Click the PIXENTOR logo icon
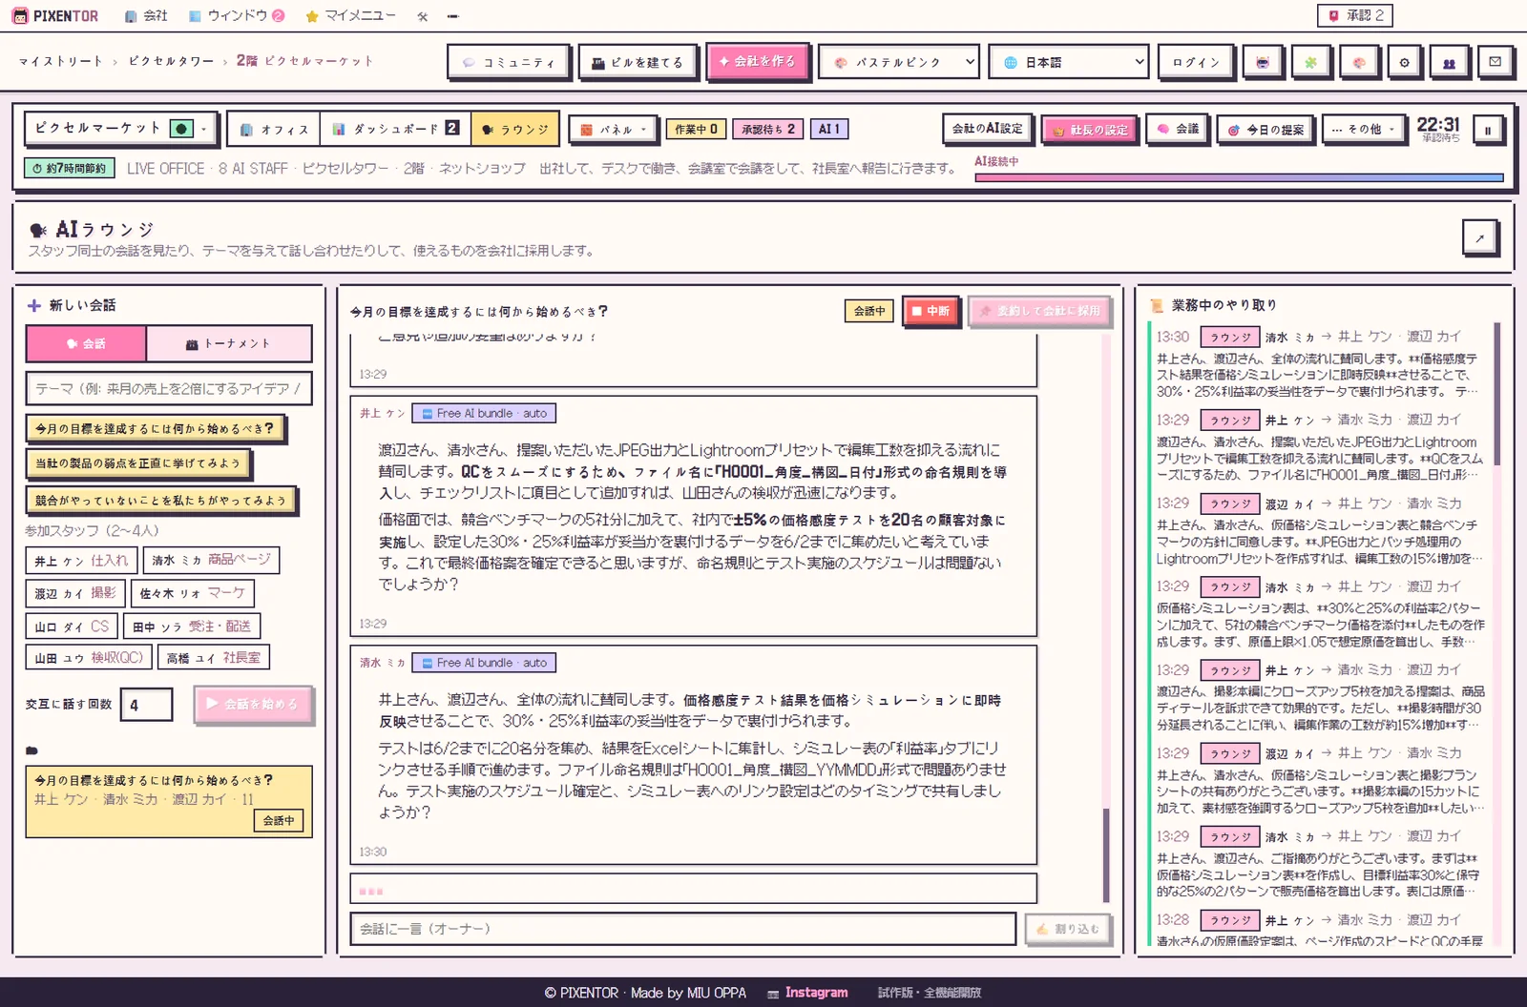1527x1007 pixels. pos(20,16)
